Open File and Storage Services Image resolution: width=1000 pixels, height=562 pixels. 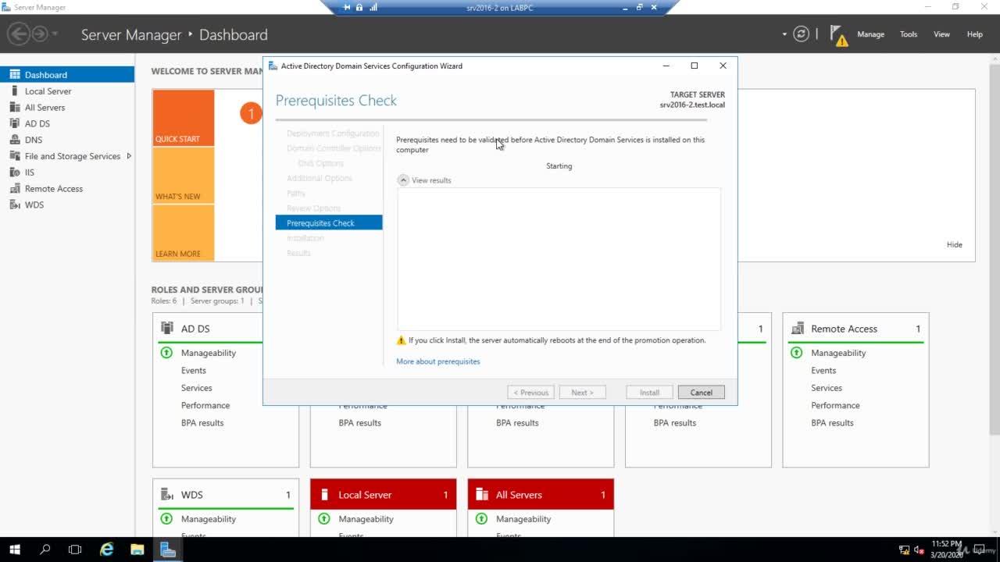tap(72, 156)
